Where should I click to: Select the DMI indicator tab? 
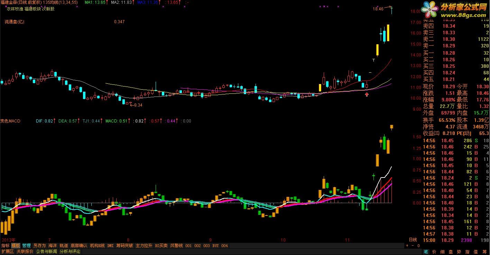[x=110, y=246]
